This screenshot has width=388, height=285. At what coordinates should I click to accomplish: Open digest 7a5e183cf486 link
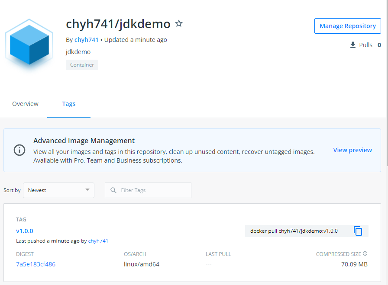[x=36, y=264]
